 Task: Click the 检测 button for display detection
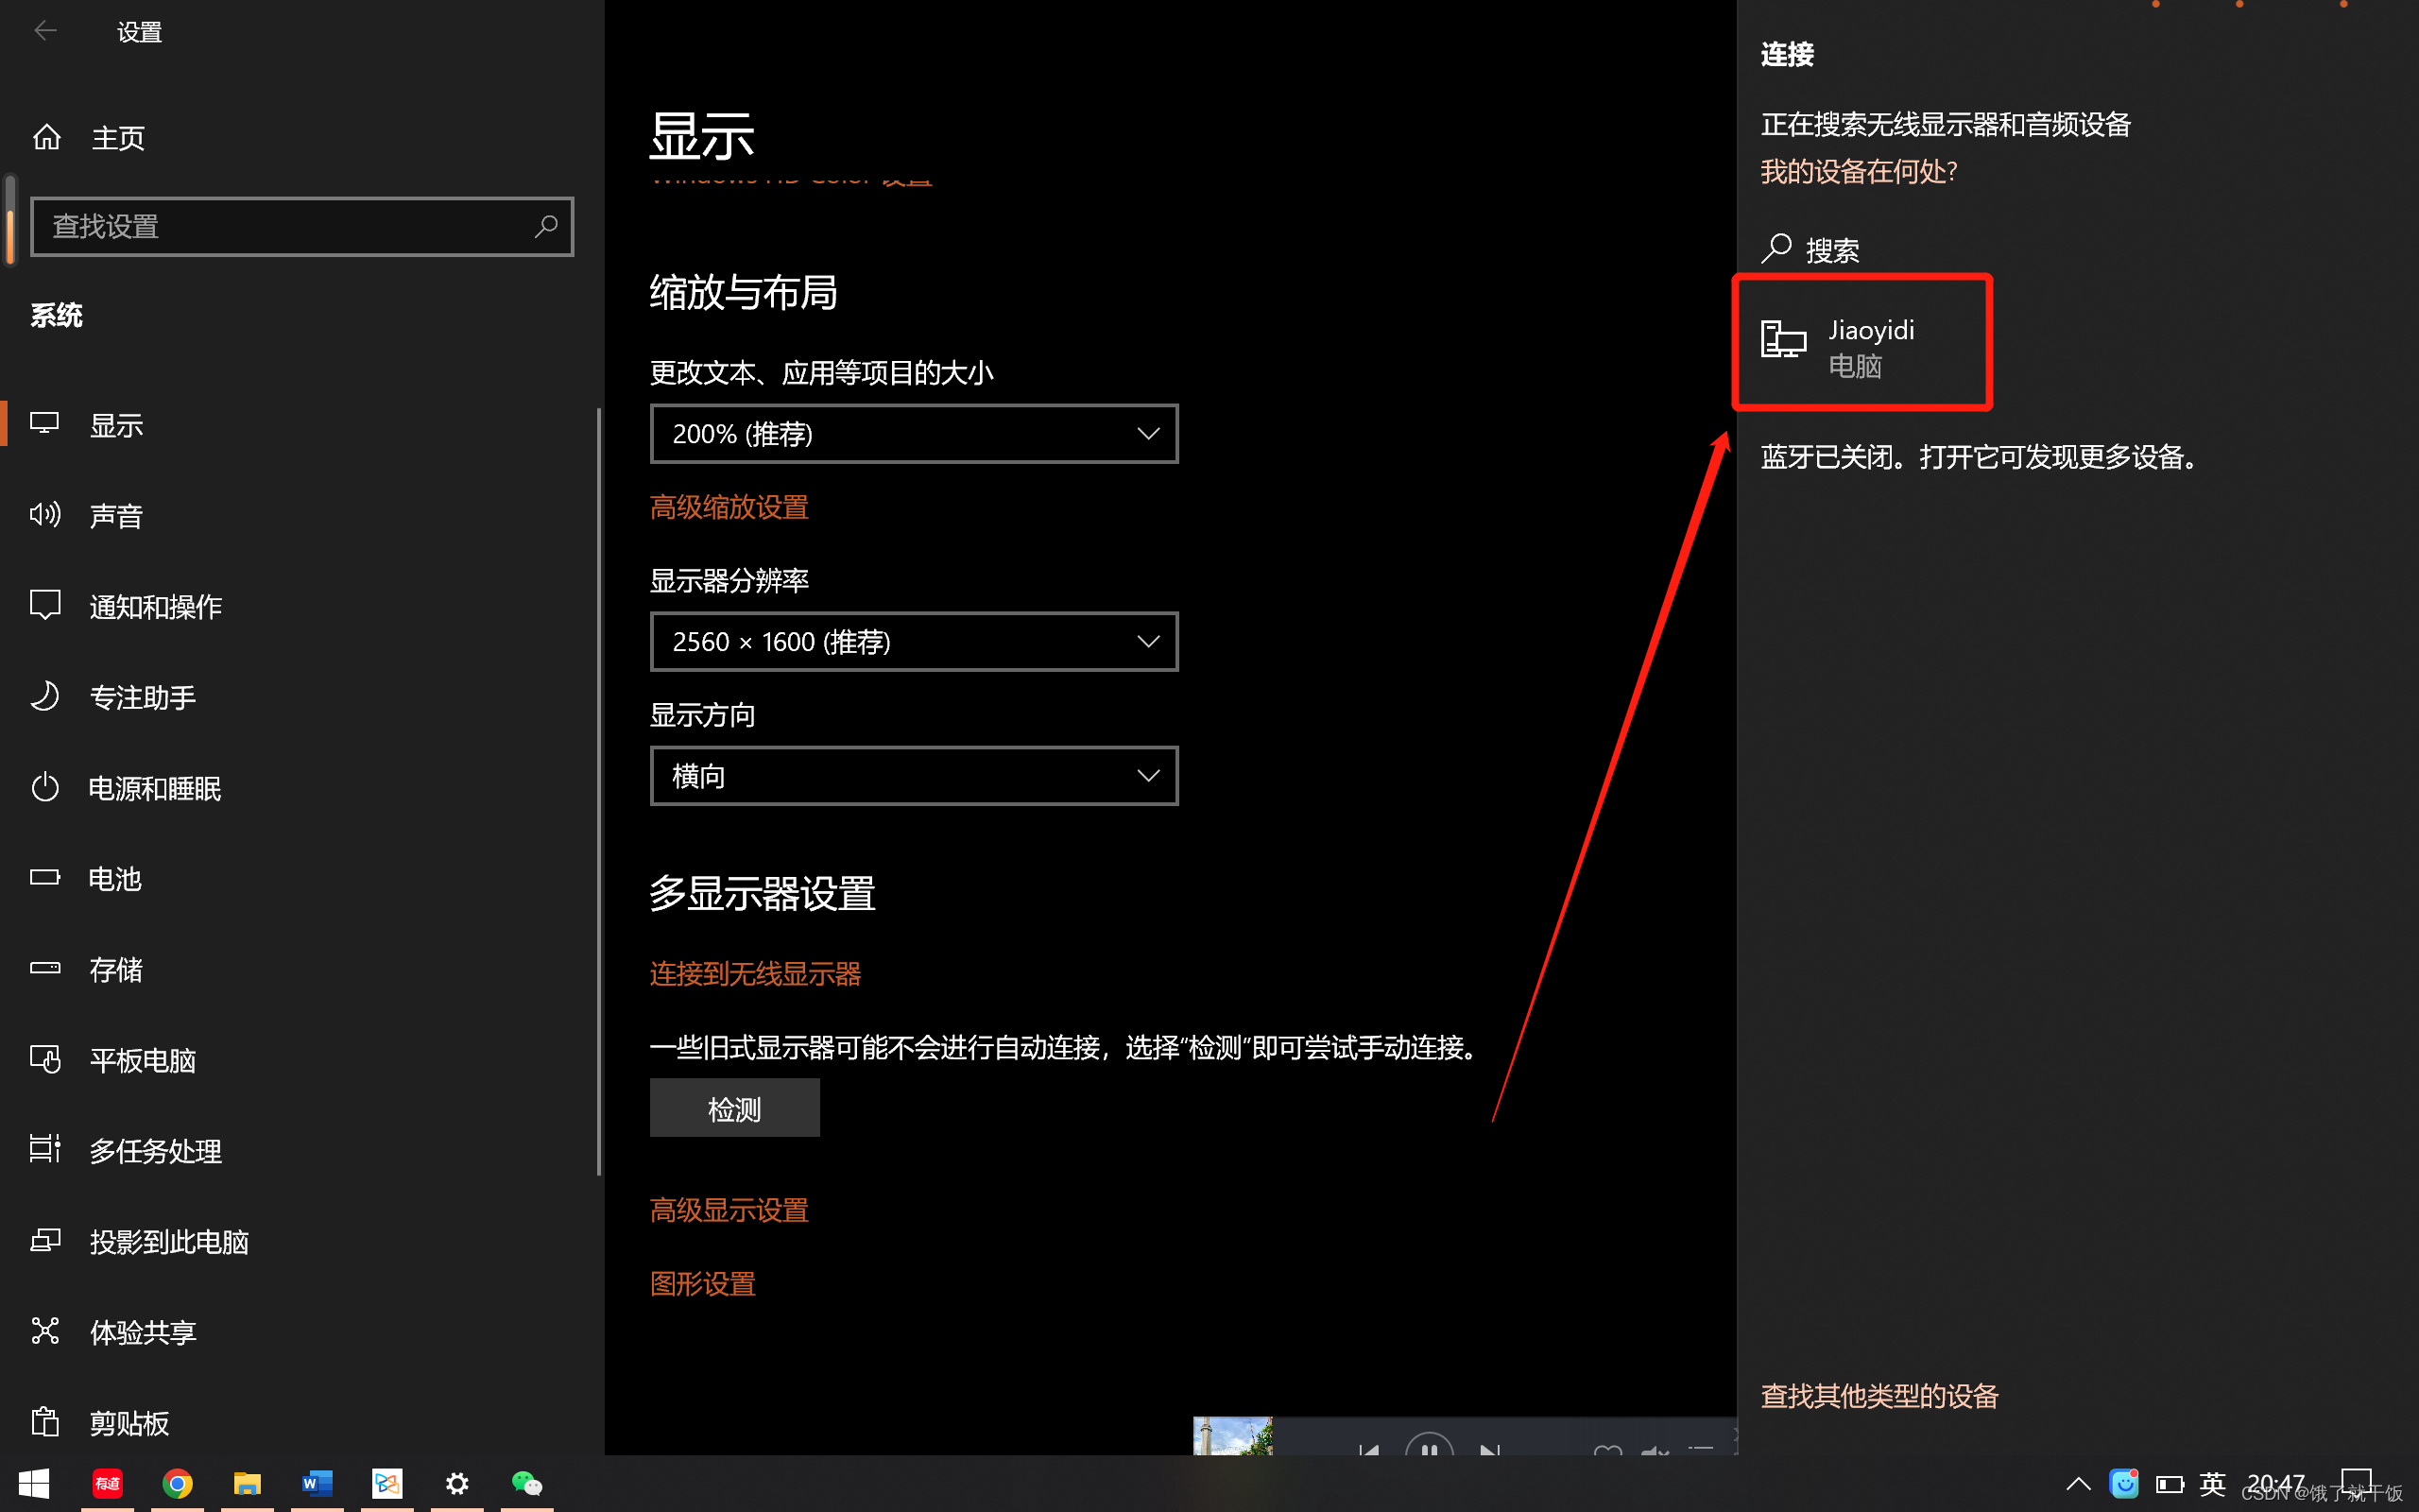click(733, 1108)
